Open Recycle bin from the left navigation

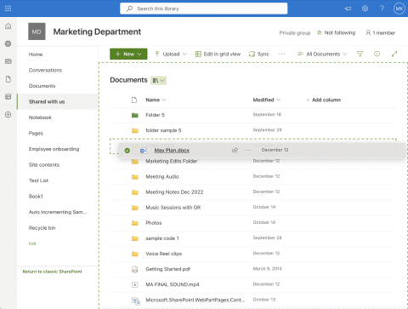point(42,228)
